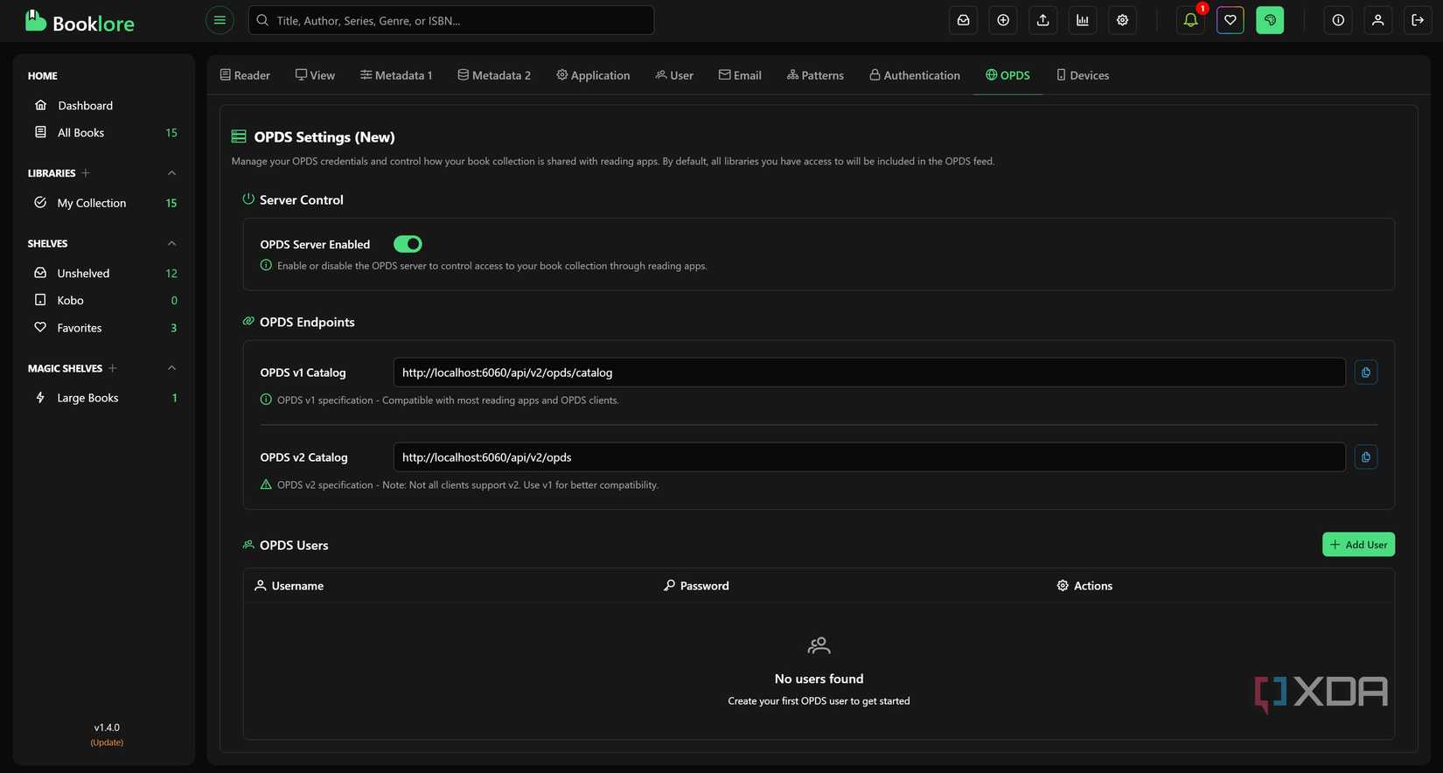Open the statistics chart icon
Image resolution: width=1443 pixels, height=773 pixels.
1083,20
